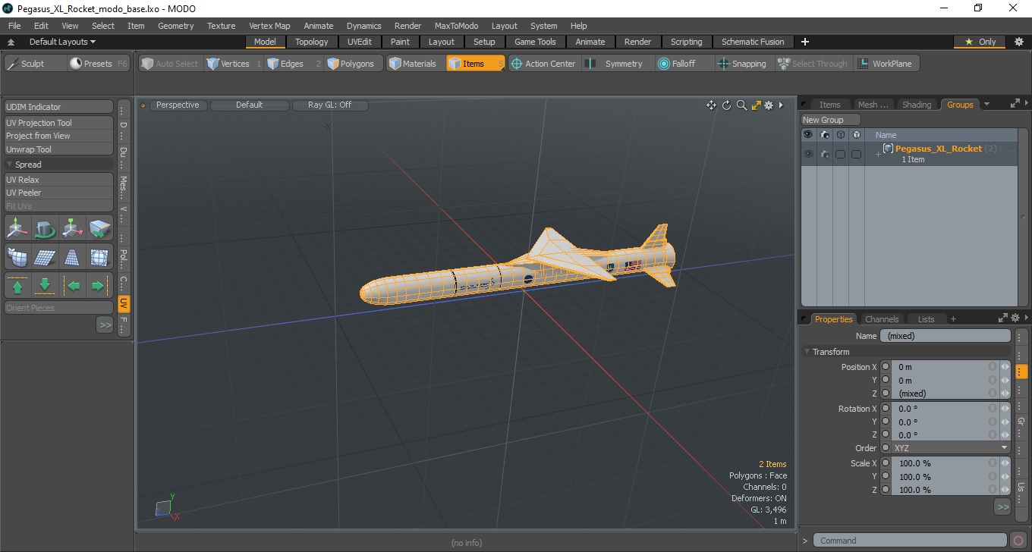Open the rotation Order XYZ dropdown

[951, 448]
